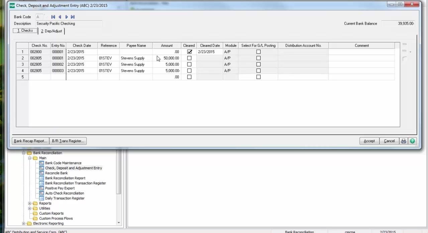
Task: Go to the first bank code record
Action: [x=53, y=17]
